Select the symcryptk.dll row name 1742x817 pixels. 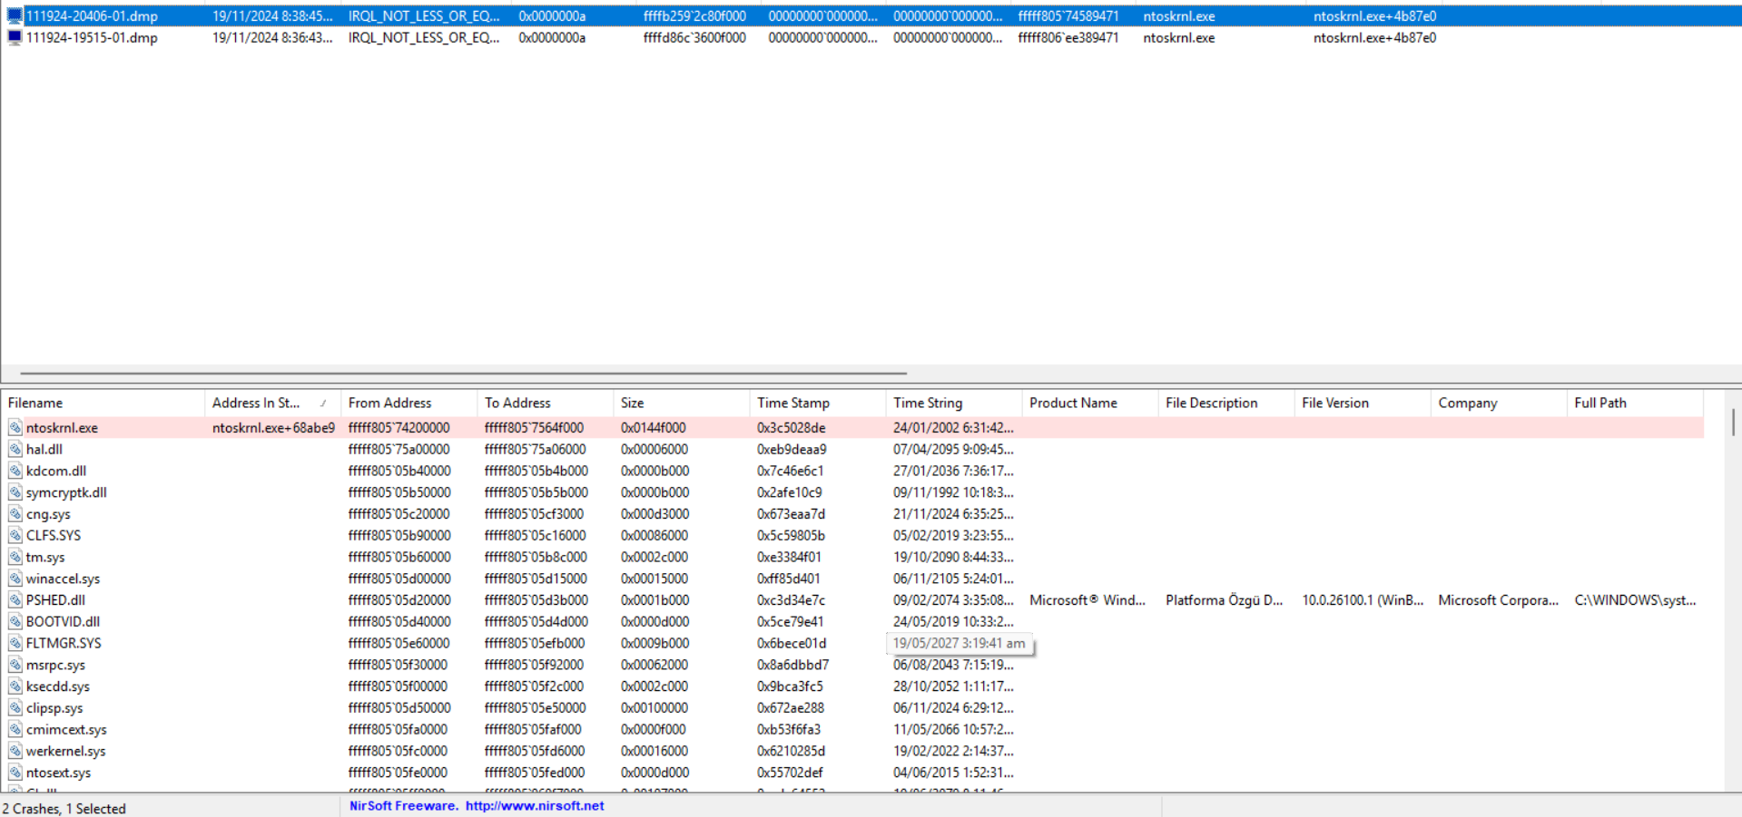point(66,493)
